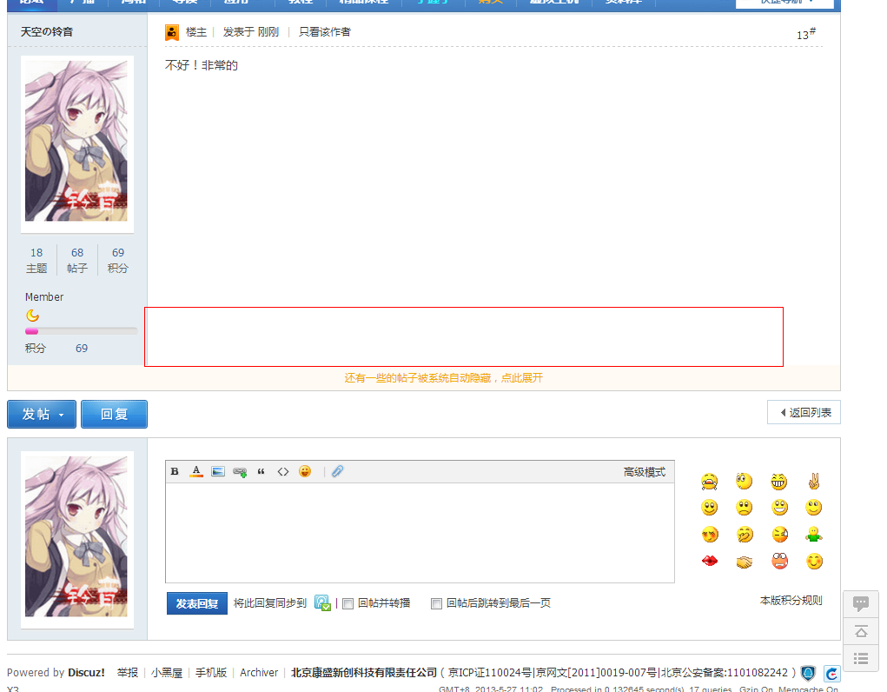Open the smiley picker in editor toolbar
Viewport: 887px width, 692px height.
point(305,471)
